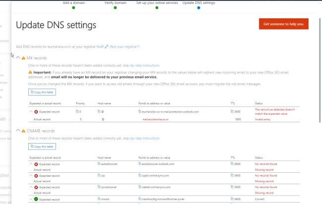Click the 'Priority' column header in MX table

point(80,103)
